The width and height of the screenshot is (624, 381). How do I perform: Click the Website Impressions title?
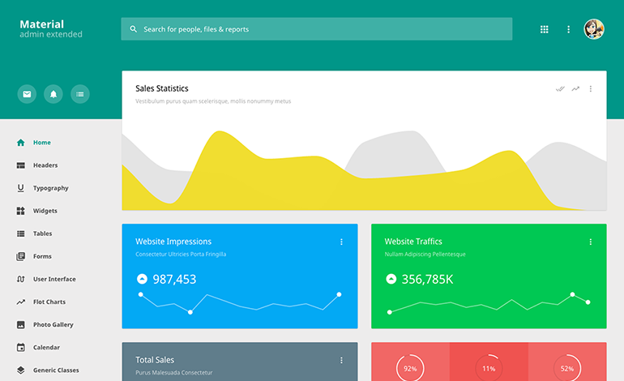(x=173, y=242)
